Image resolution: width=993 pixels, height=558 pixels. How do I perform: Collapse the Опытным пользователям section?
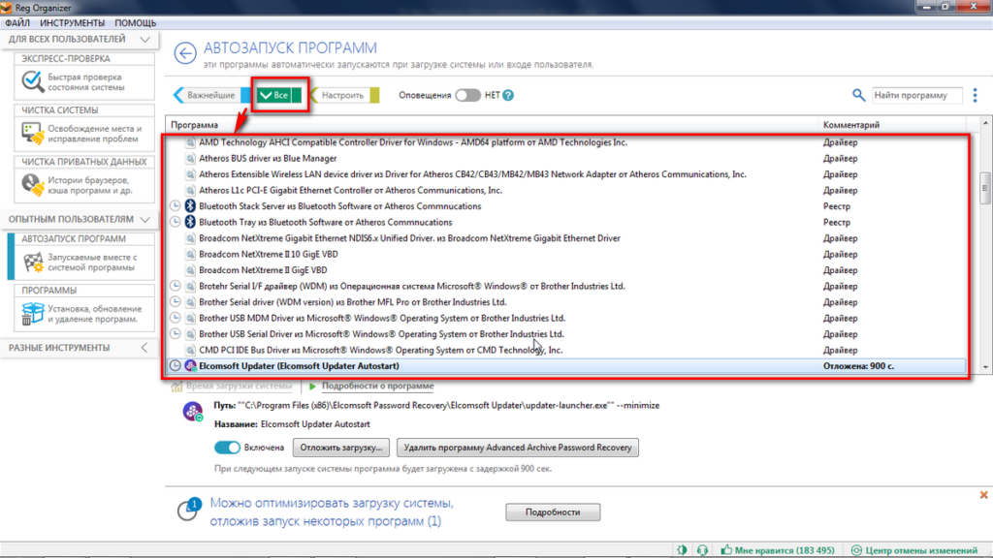(145, 220)
